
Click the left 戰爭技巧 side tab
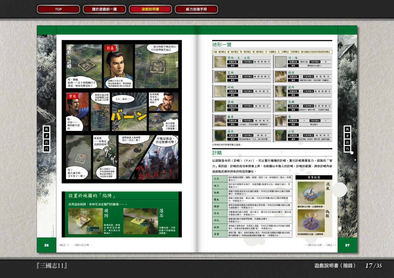coord(46,139)
